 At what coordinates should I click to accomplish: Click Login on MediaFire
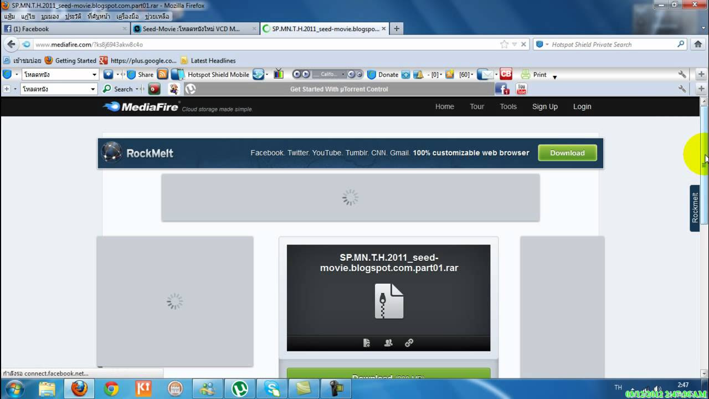click(x=582, y=106)
